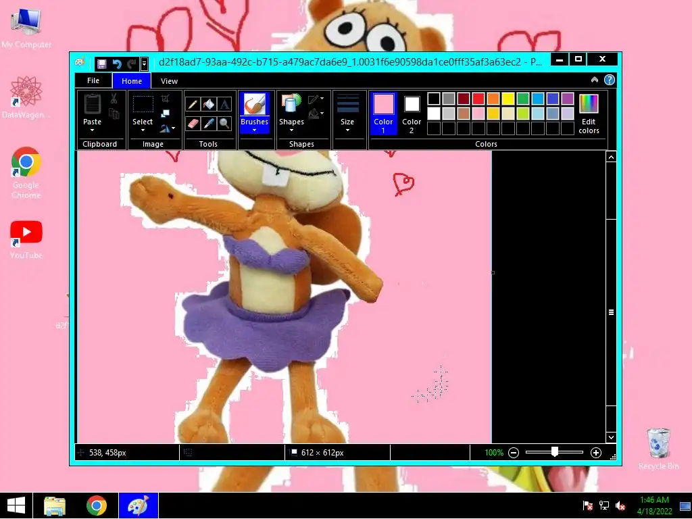This screenshot has width=692, height=519.
Task: Click the Copy icon in Clipboard group
Action: (x=114, y=114)
